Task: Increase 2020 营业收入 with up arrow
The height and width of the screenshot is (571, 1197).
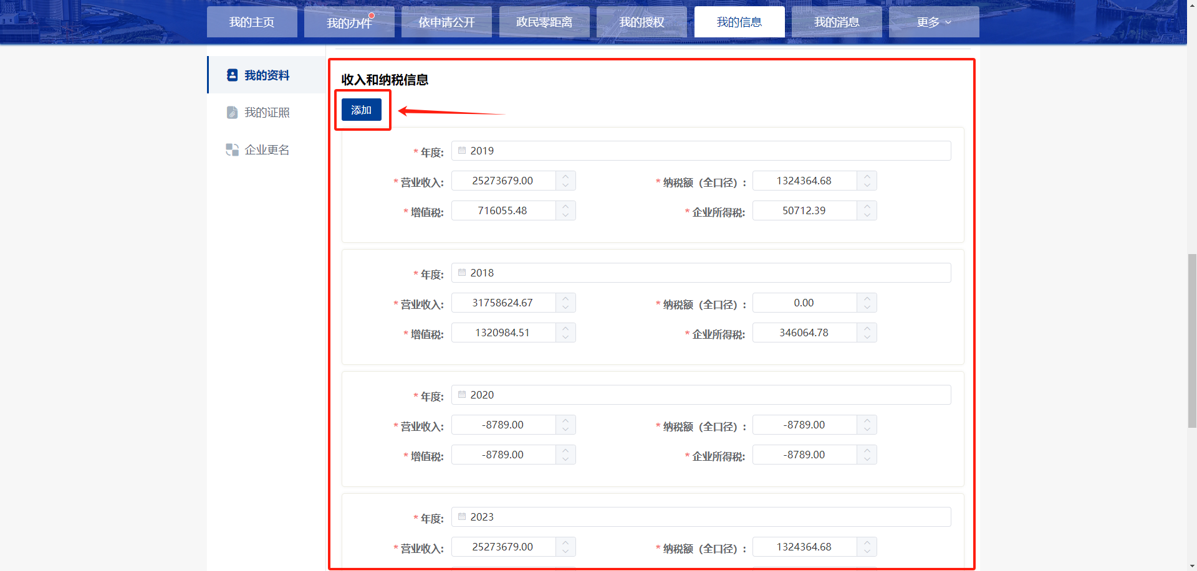Action: [565, 420]
